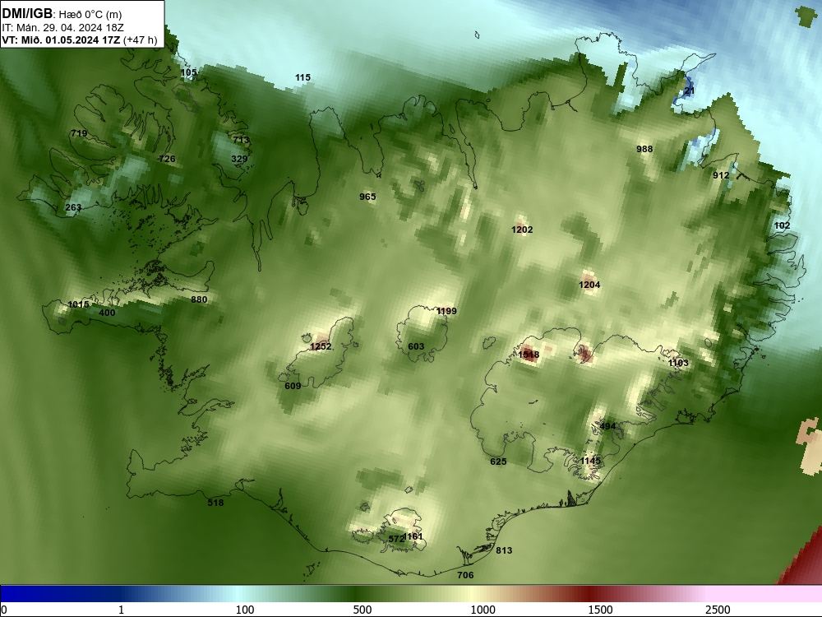Click the 1103 value in east
Viewport: 822px width, 617px height.
pos(678,363)
